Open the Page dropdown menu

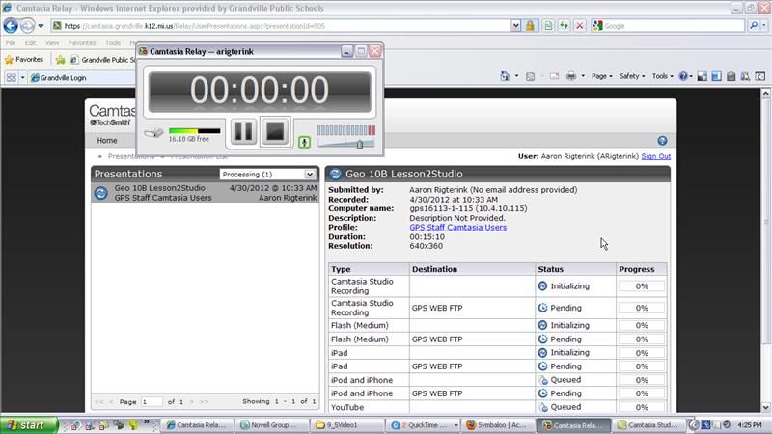coord(601,76)
